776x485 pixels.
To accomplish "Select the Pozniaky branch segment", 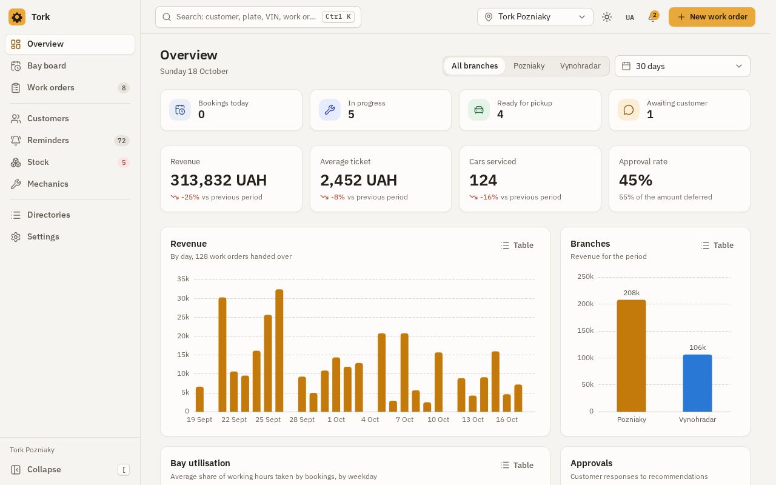I will click(529, 66).
